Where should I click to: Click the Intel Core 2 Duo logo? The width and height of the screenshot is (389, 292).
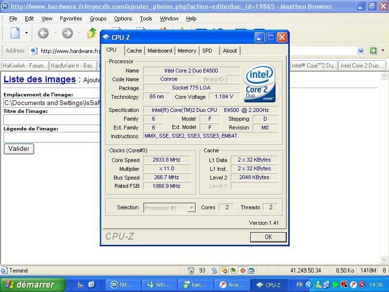(x=259, y=83)
